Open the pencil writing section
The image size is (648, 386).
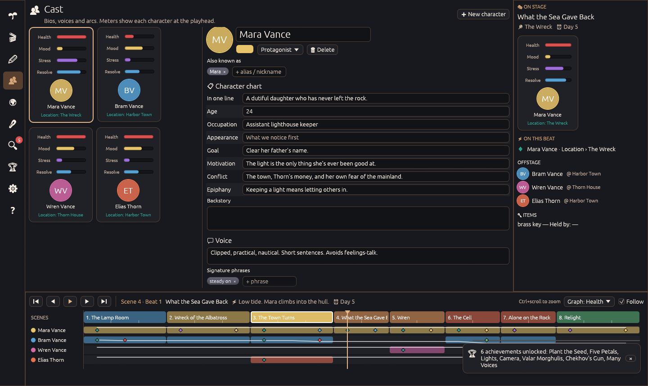click(x=13, y=59)
